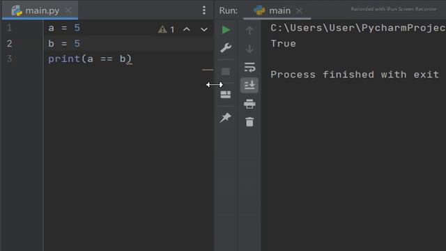Click the 'Process finished with exit' text
446x251 pixels.
355,75
